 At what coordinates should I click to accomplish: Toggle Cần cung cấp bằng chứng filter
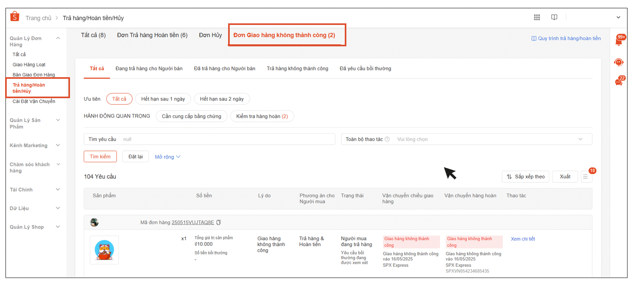tap(191, 116)
